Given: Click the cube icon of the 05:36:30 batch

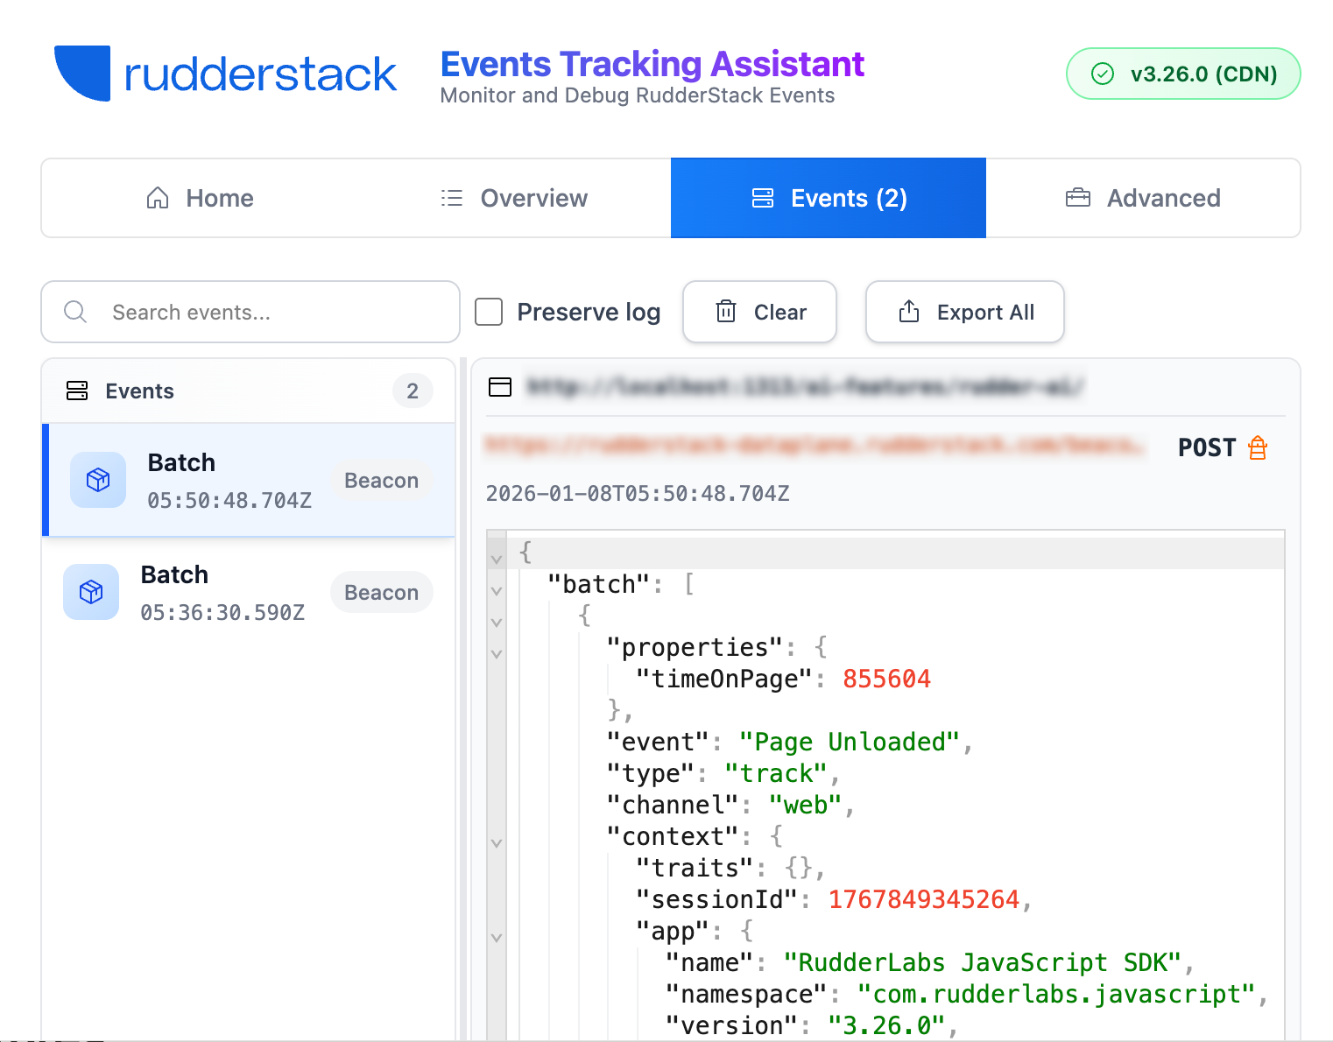Looking at the screenshot, I should tap(91, 592).
